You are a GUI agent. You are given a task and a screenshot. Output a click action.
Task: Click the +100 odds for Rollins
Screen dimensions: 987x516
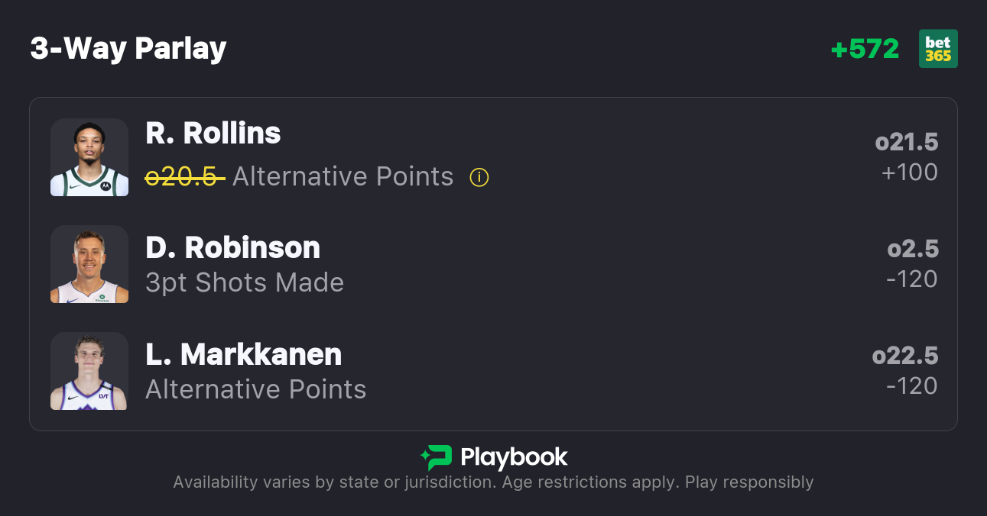910,173
